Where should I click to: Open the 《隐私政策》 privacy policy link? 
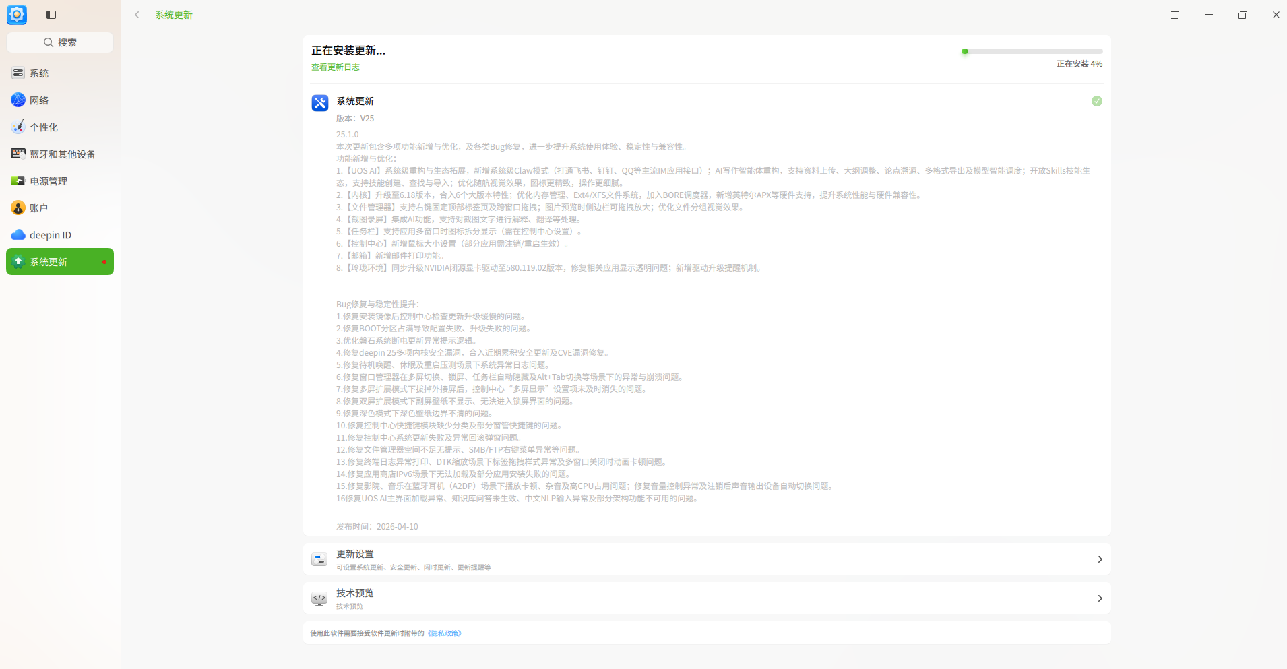444,633
